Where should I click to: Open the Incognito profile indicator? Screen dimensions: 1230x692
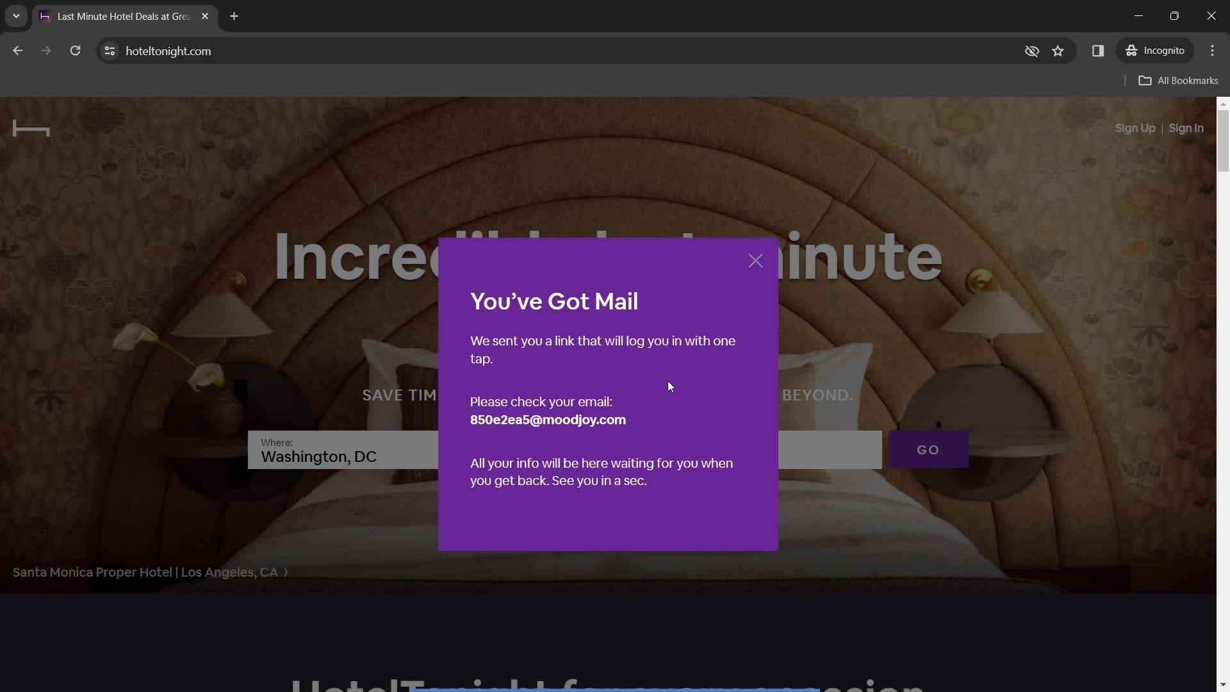click(1155, 51)
